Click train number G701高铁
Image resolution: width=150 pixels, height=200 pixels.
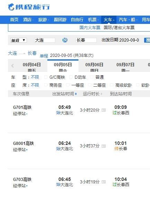pyautogui.click(x=22, y=107)
